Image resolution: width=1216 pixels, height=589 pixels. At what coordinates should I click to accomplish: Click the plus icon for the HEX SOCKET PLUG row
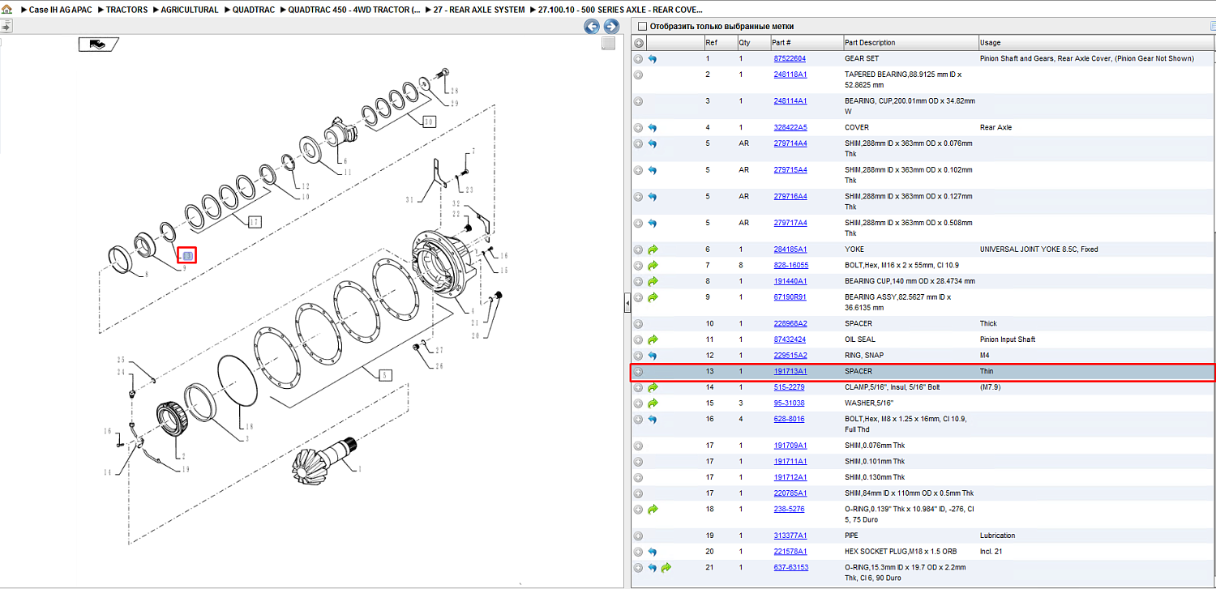tap(639, 552)
